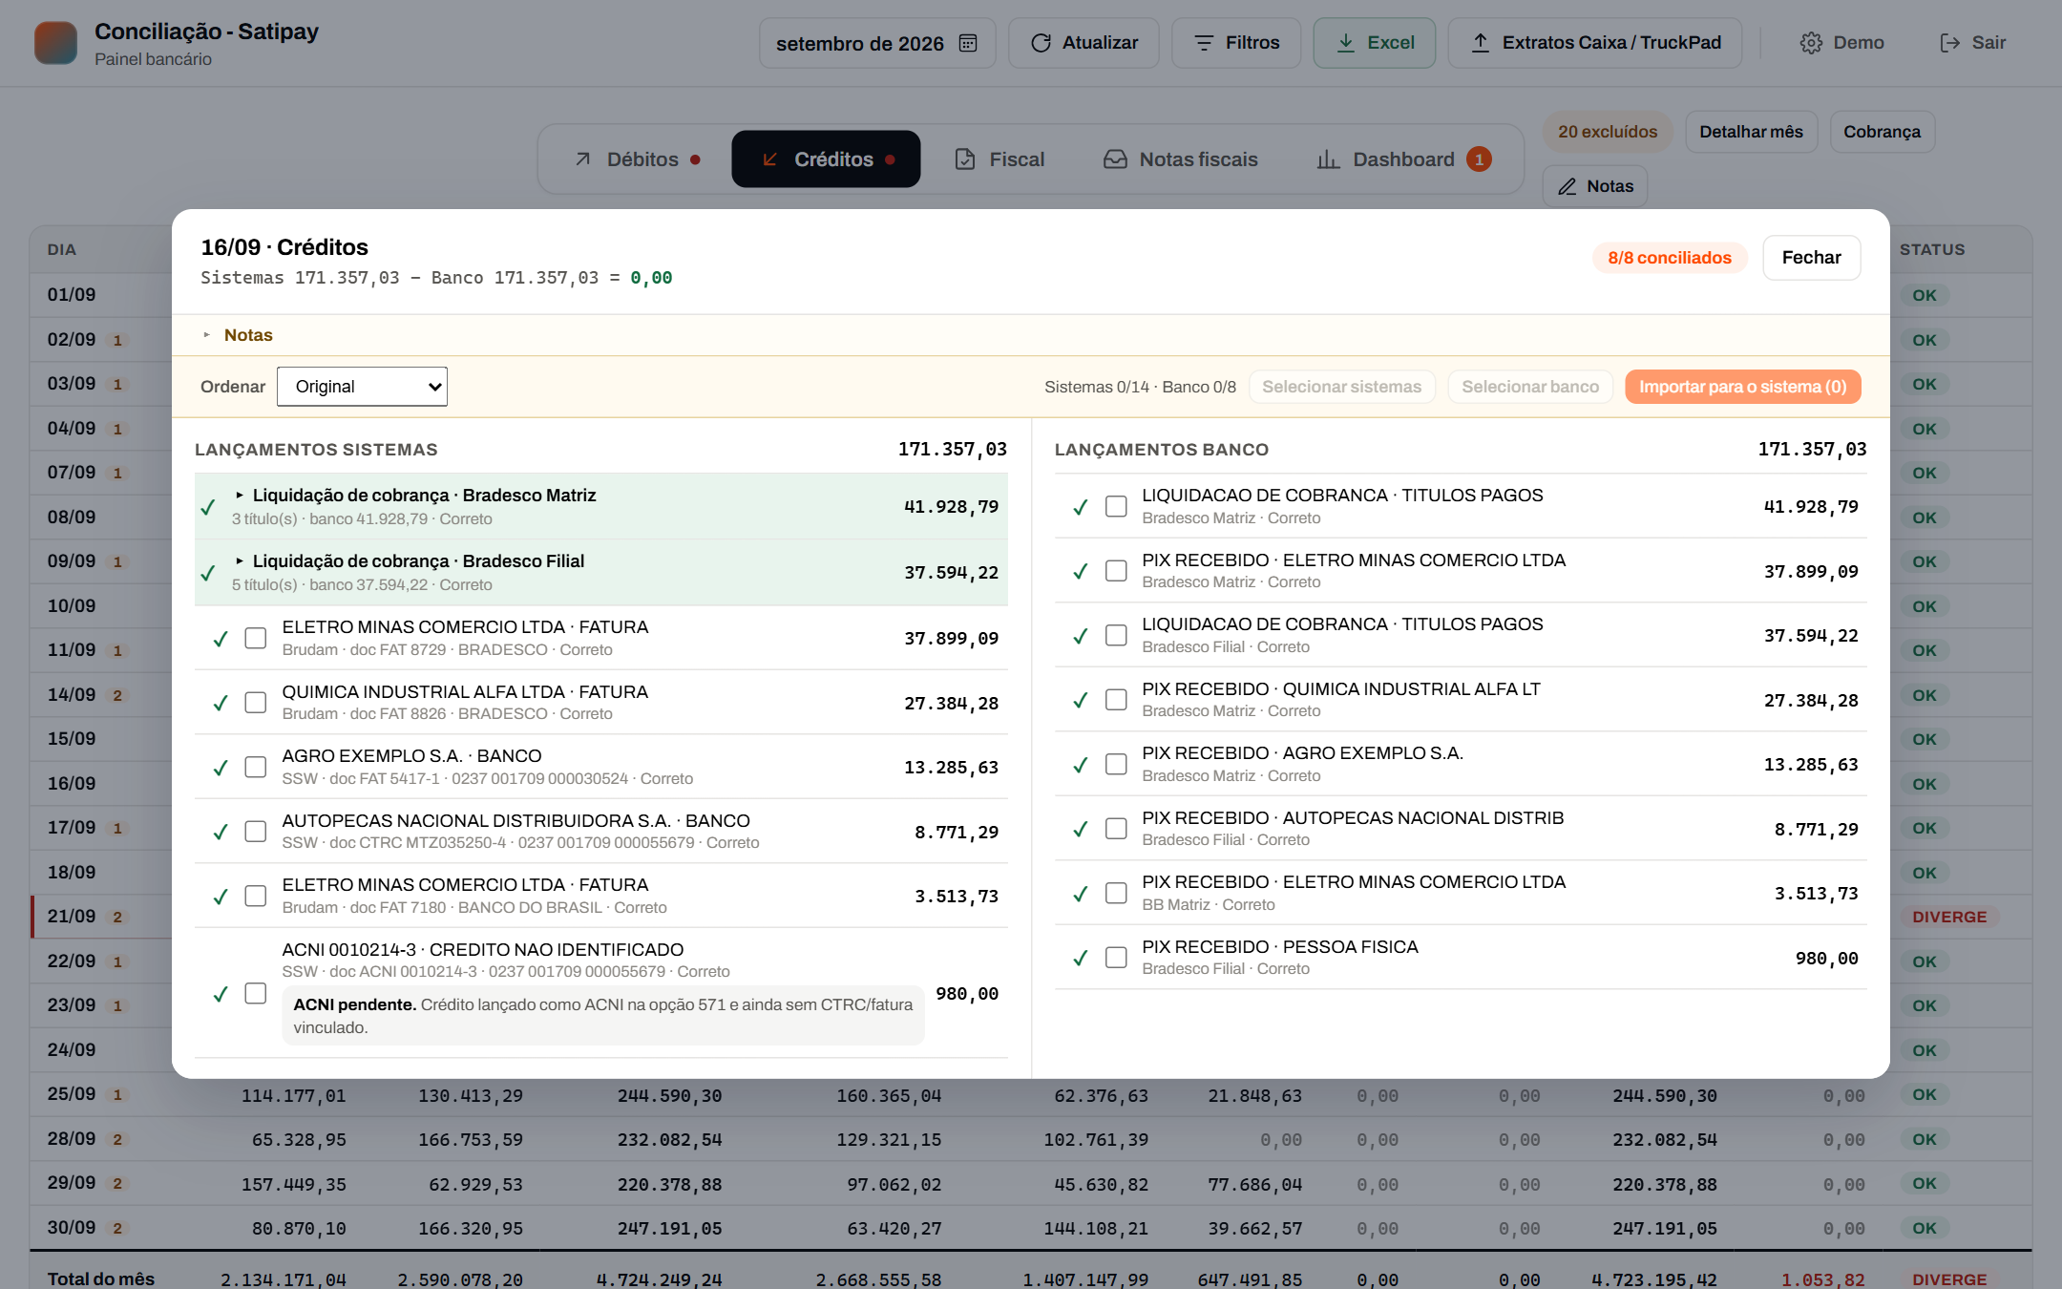Click the logout icon next to Sair
The width and height of the screenshot is (2062, 1289).
tap(1949, 43)
